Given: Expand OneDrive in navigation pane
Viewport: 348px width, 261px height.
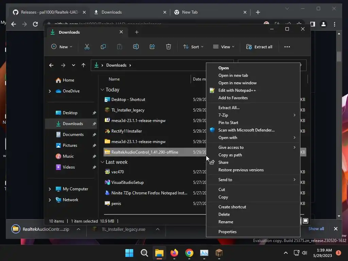Looking at the screenshot, I should [x=50, y=91].
